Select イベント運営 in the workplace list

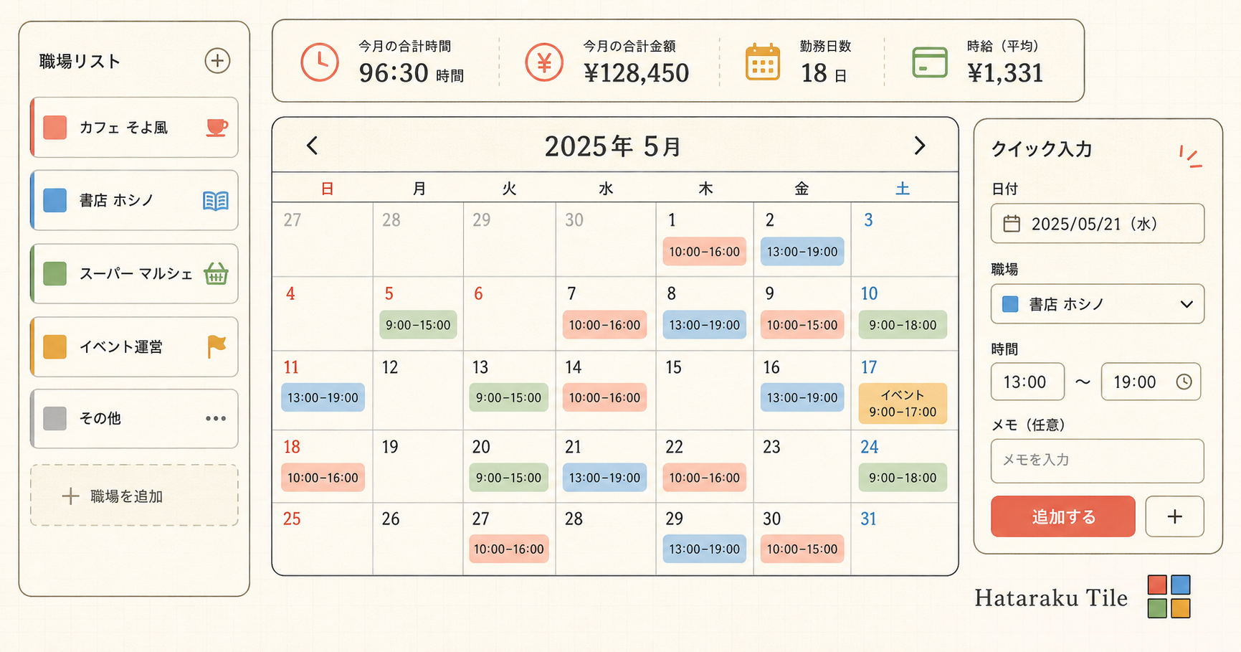134,346
